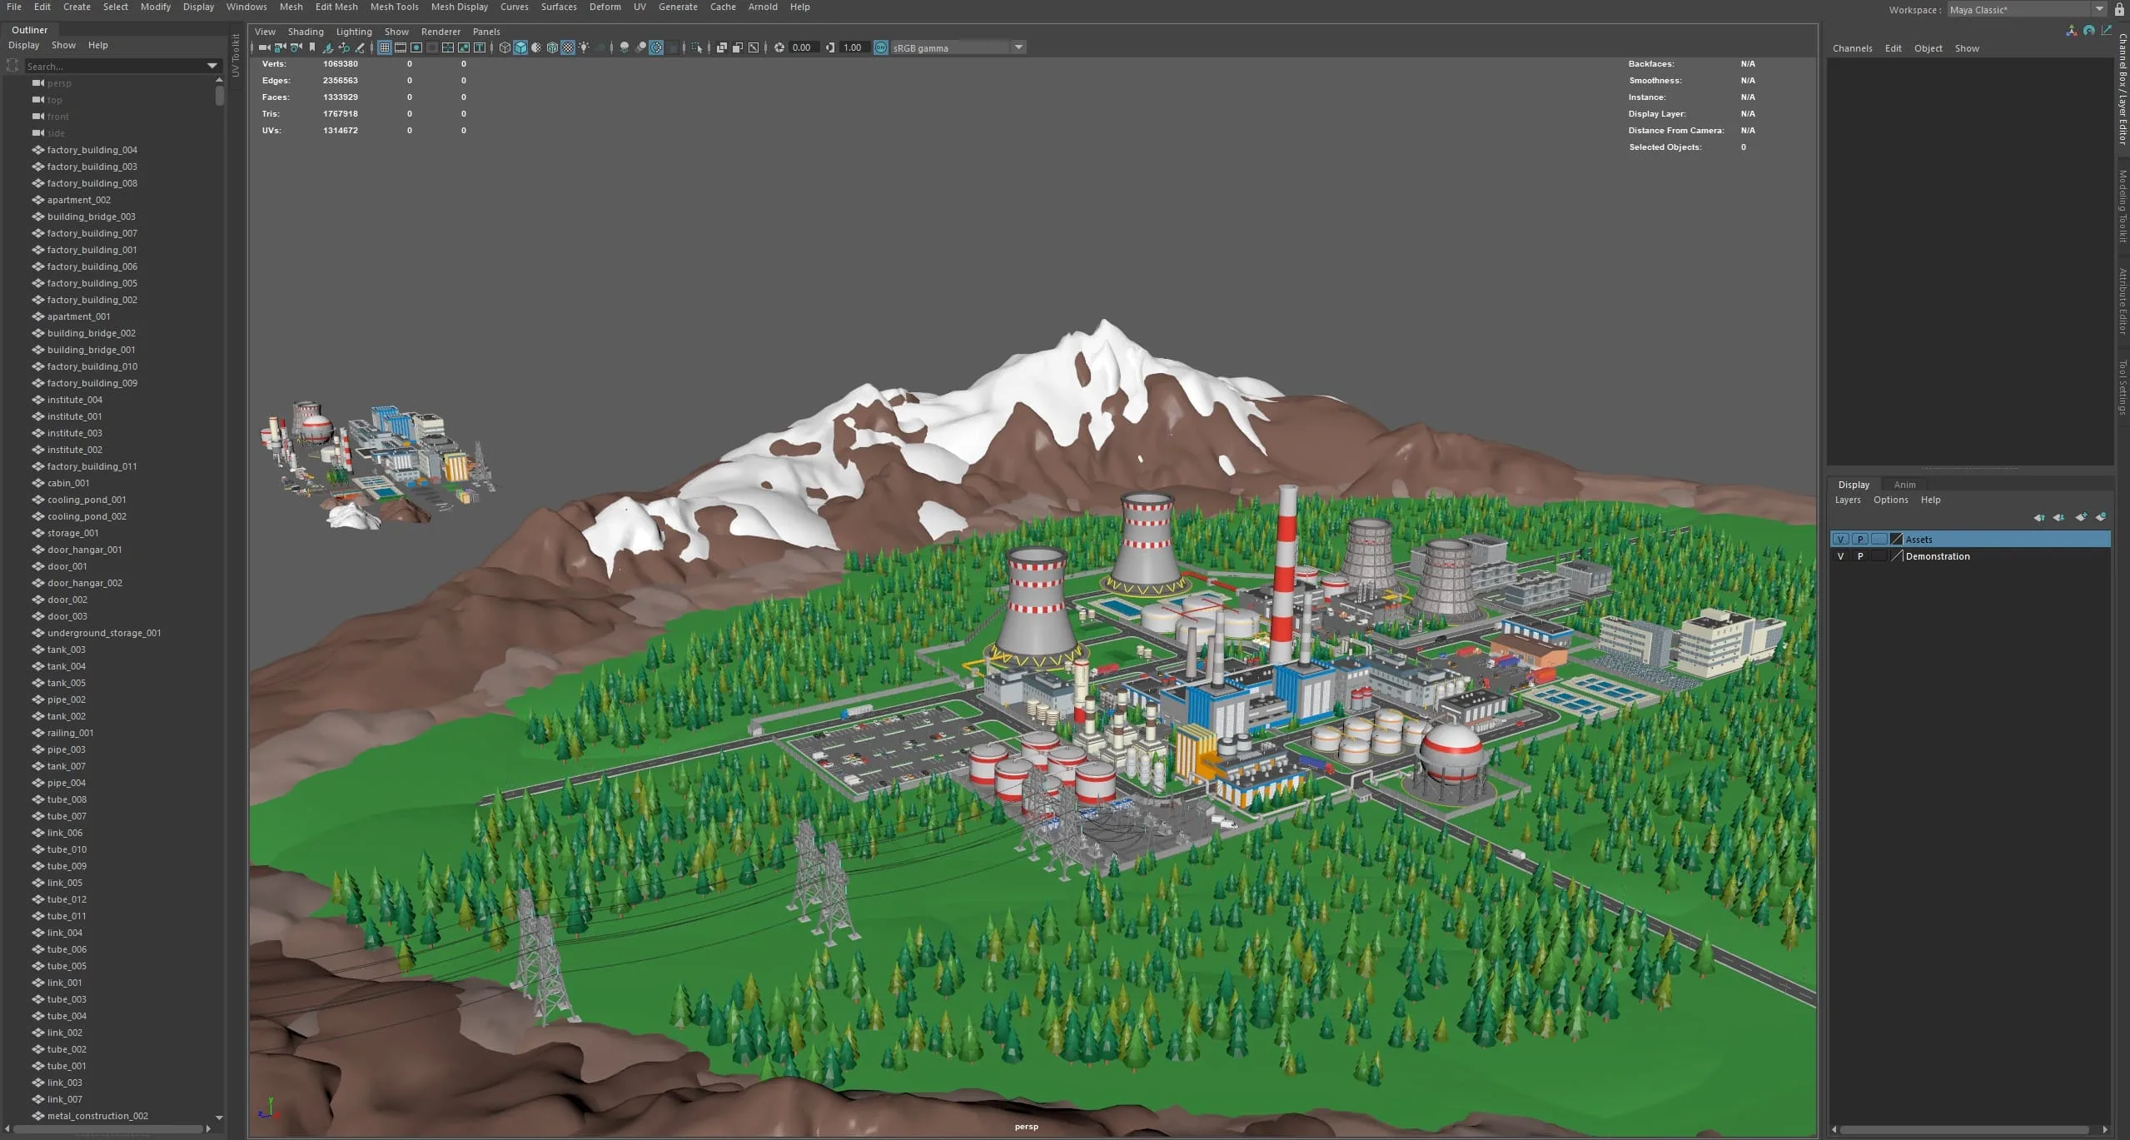Click the camera bookmark icon
This screenshot has height=1140, width=2130.
(312, 47)
